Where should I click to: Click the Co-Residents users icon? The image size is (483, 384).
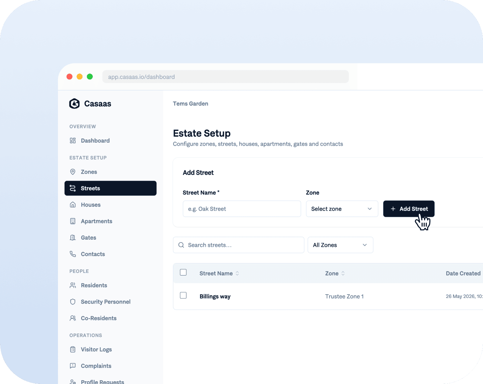click(x=73, y=318)
